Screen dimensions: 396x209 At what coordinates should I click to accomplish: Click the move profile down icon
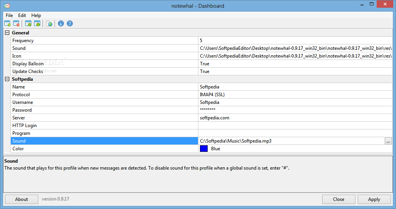[x=37, y=24]
